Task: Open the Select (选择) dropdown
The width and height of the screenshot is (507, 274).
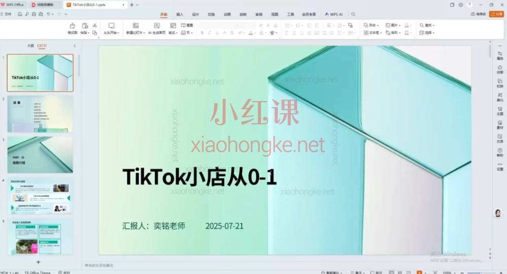Action: 427,33
